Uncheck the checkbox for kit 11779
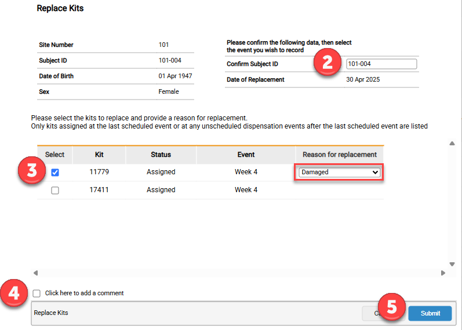The image size is (462, 330). 55,173
